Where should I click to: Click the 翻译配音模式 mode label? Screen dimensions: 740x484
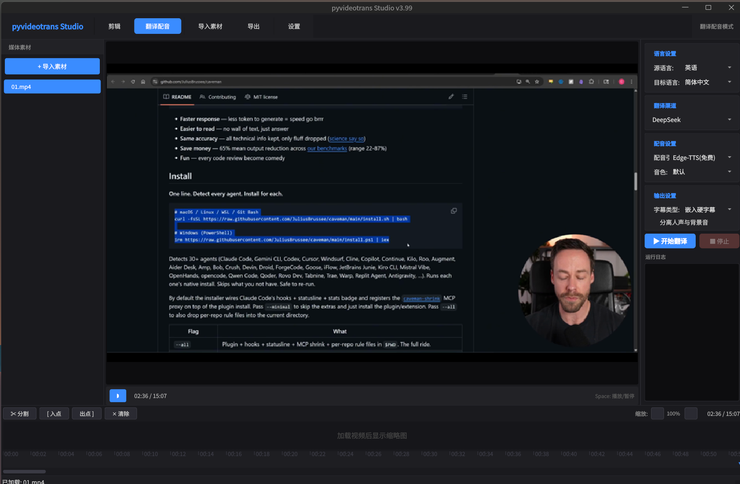(x=717, y=26)
